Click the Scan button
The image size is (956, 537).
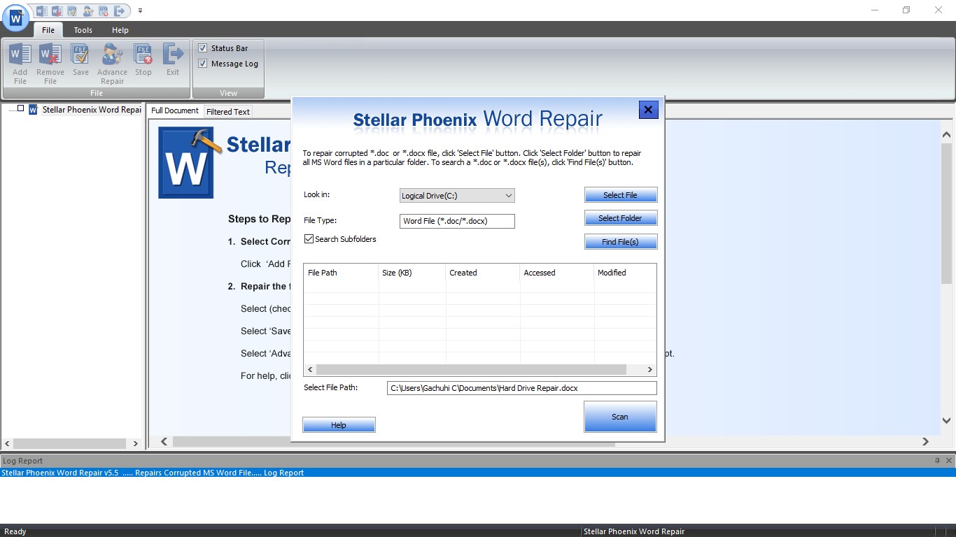click(x=620, y=417)
